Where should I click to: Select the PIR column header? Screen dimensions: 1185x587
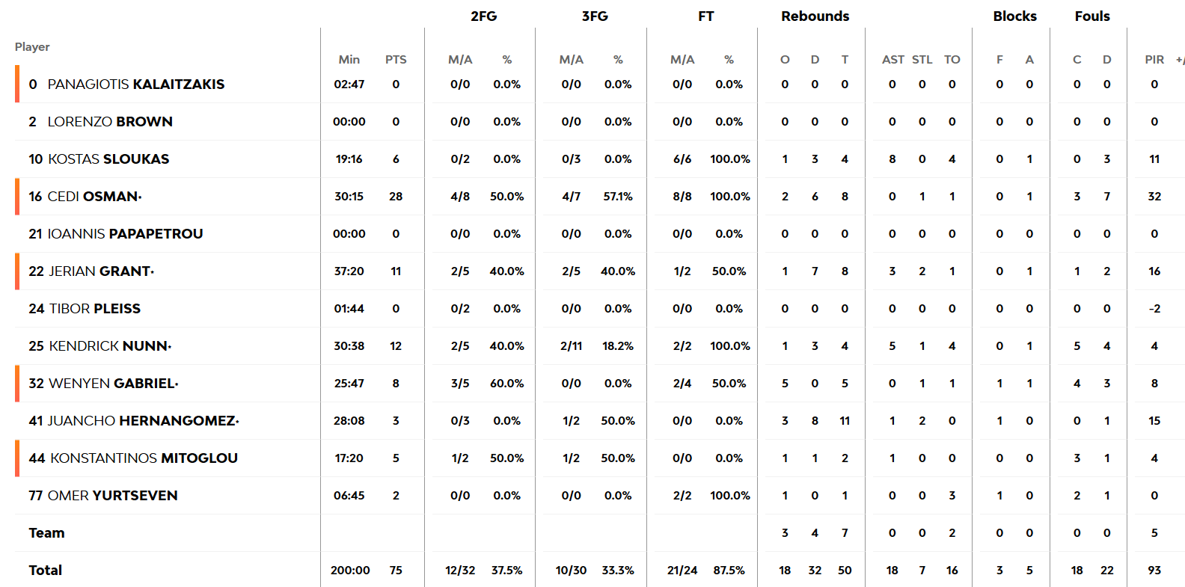[x=1154, y=60]
